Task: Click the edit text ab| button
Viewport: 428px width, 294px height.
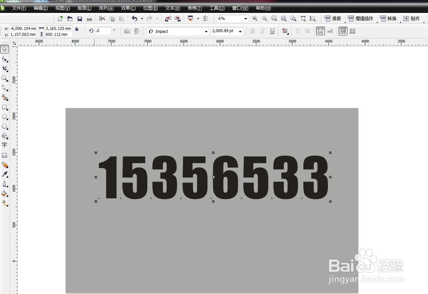Action: point(330,31)
